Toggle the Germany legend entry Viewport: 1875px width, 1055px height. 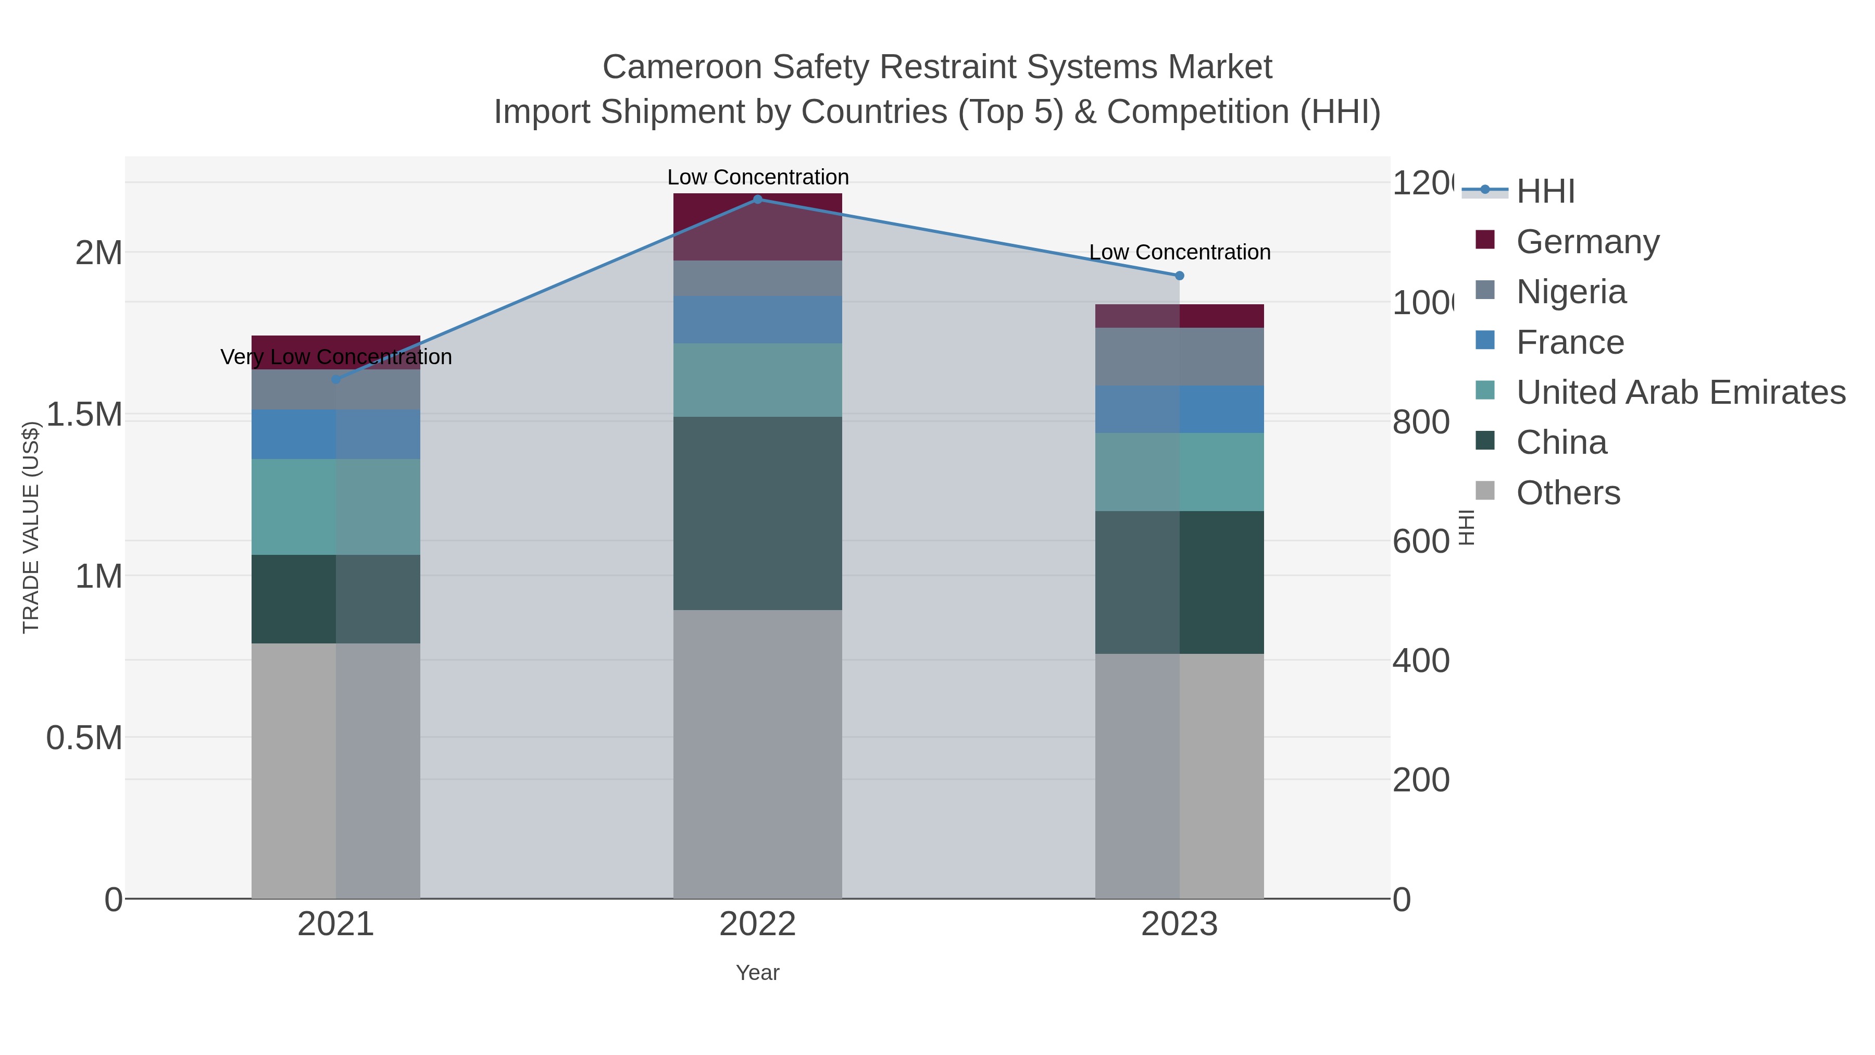click(1567, 241)
